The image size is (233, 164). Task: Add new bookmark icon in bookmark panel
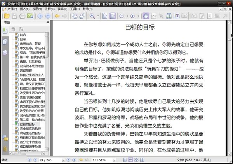pos(21,29)
